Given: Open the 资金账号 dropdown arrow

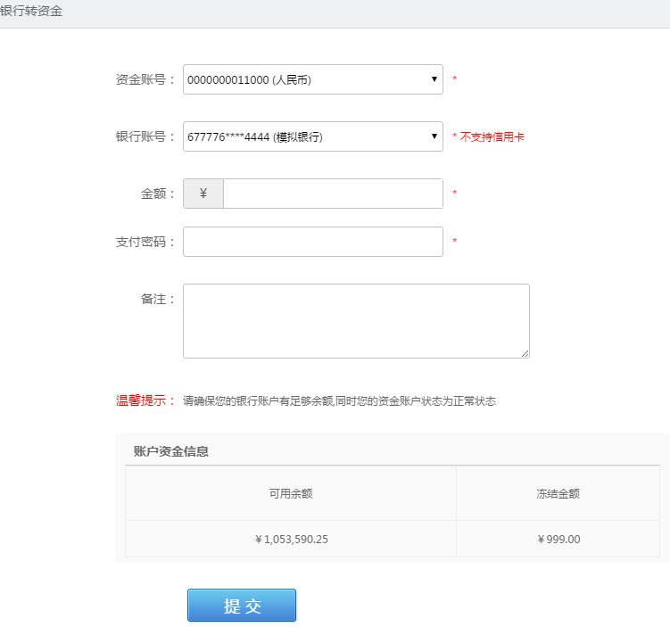Looking at the screenshot, I should pyautogui.click(x=434, y=79).
